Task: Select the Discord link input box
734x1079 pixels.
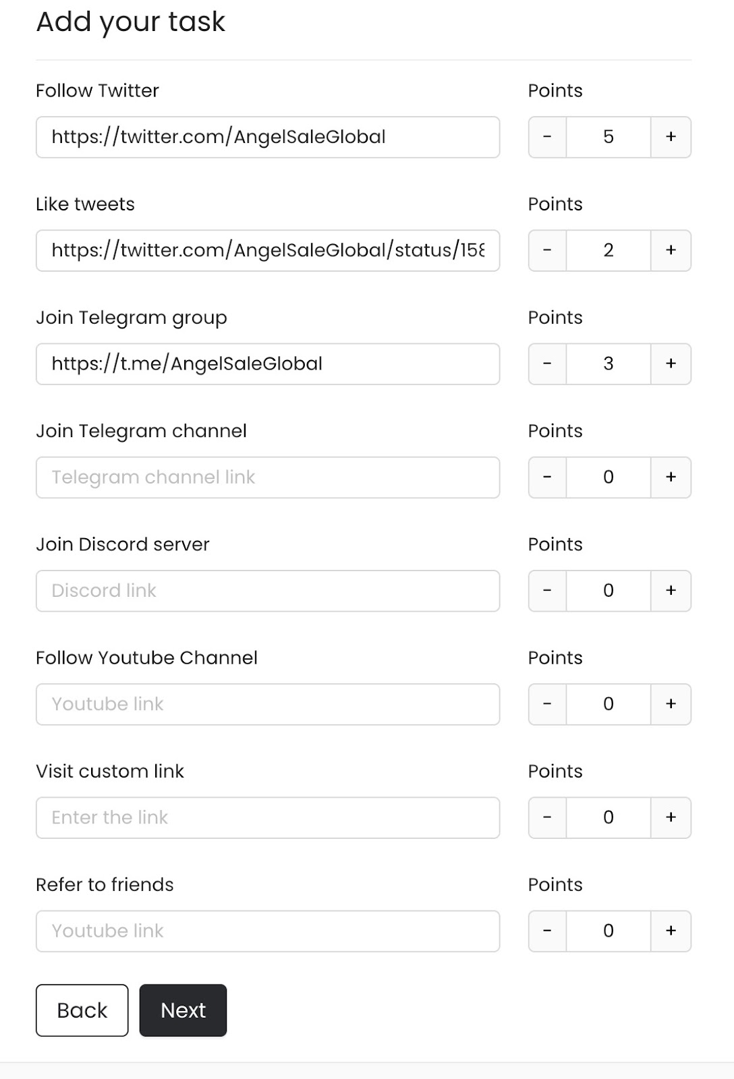Action: pyautogui.click(x=268, y=591)
